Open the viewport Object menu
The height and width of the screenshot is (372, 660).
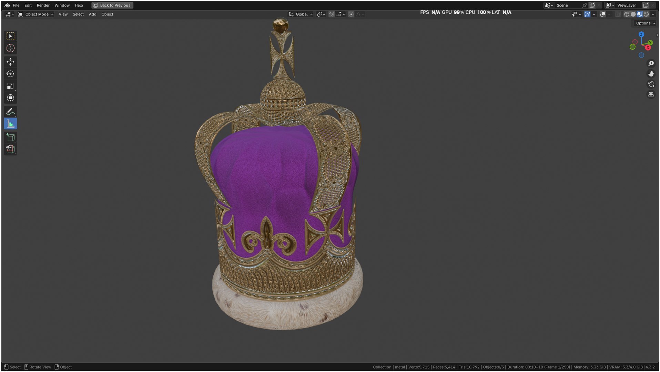[107, 14]
